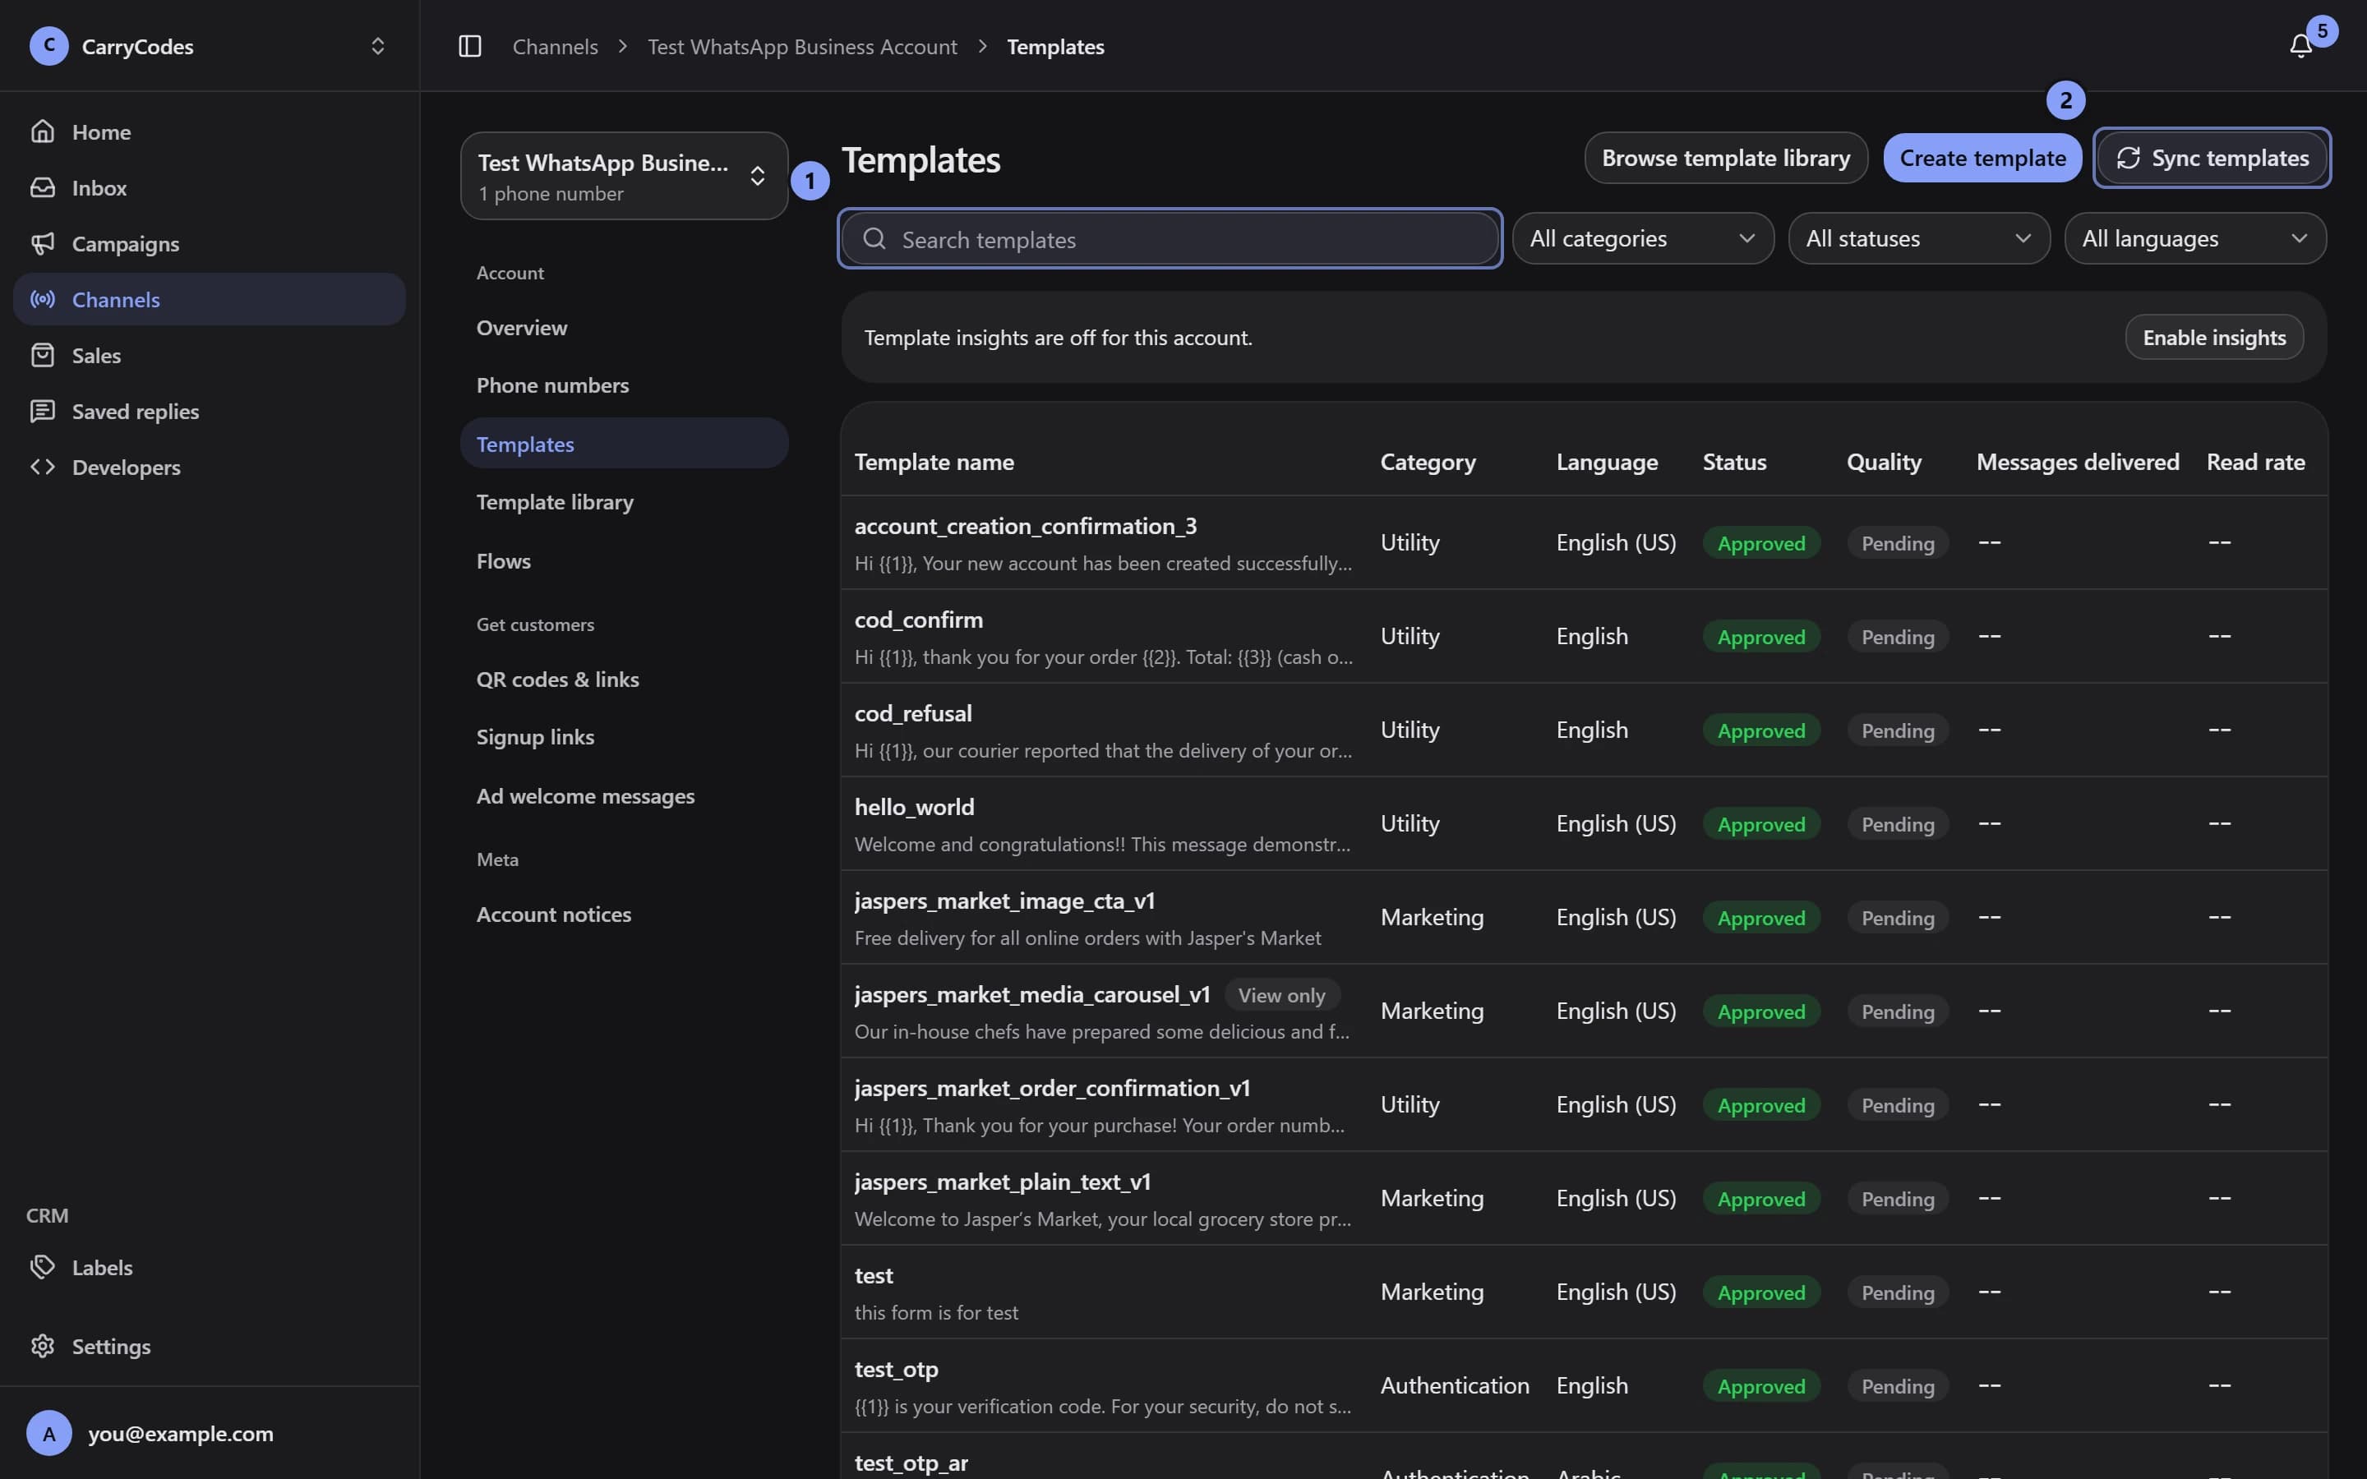
Task: Expand the CarryCodes workspace switcher
Action: pos(377,46)
